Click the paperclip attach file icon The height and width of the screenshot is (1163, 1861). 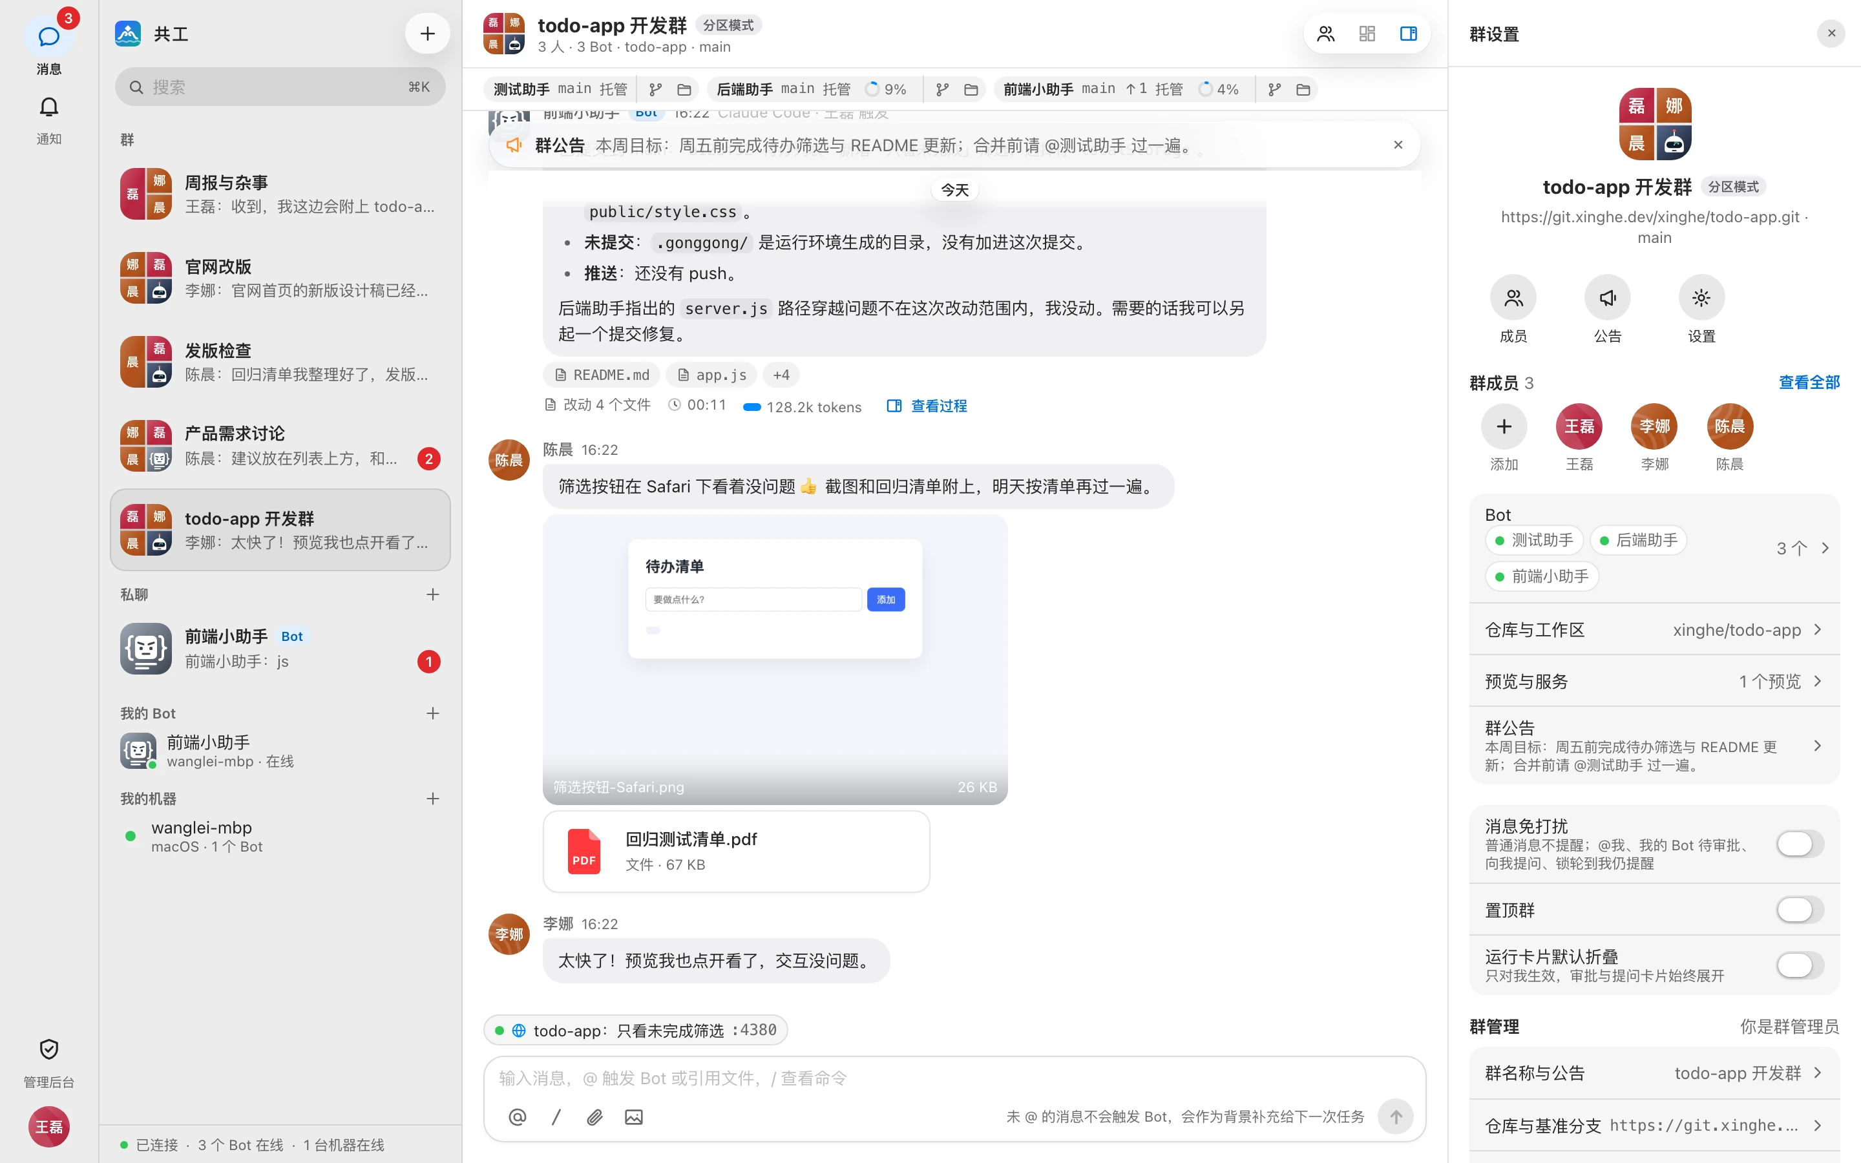pos(594,1117)
